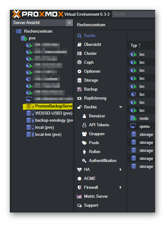165x247 pixels.
Task: Click the Firewall shield icon
Action: click(79, 188)
